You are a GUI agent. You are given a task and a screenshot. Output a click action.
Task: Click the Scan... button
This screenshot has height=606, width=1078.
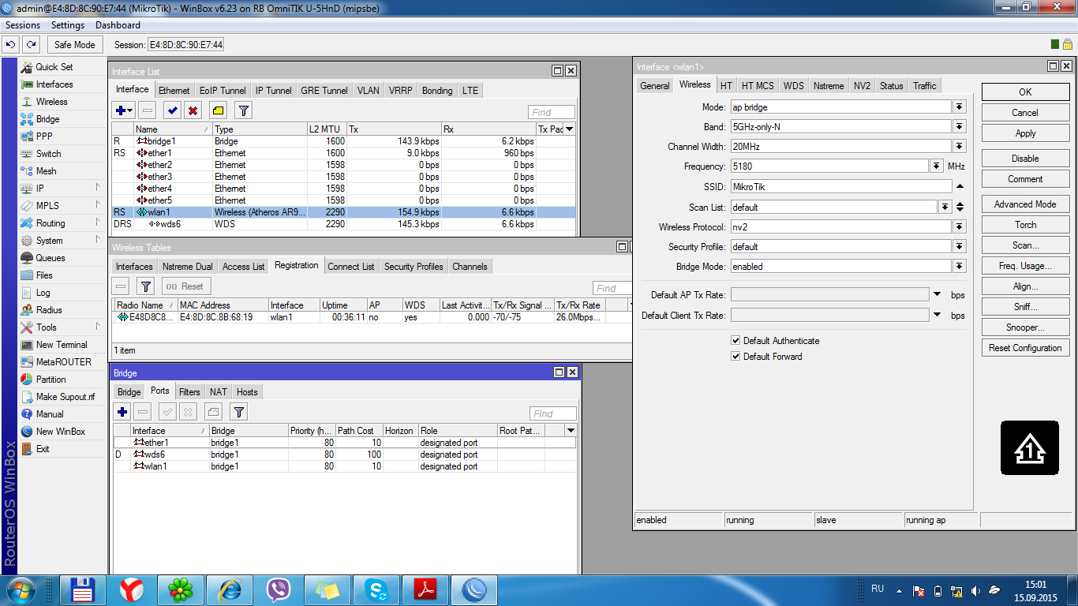pyautogui.click(x=1025, y=245)
